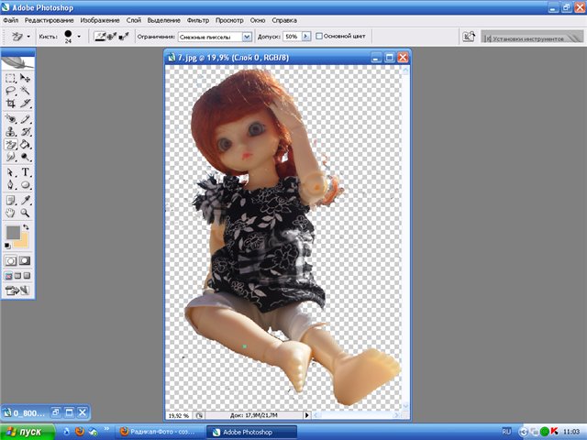Enable the Основной цвет checkbox
Viewport: 587px width, 440px height.
[x=319, y=37]
